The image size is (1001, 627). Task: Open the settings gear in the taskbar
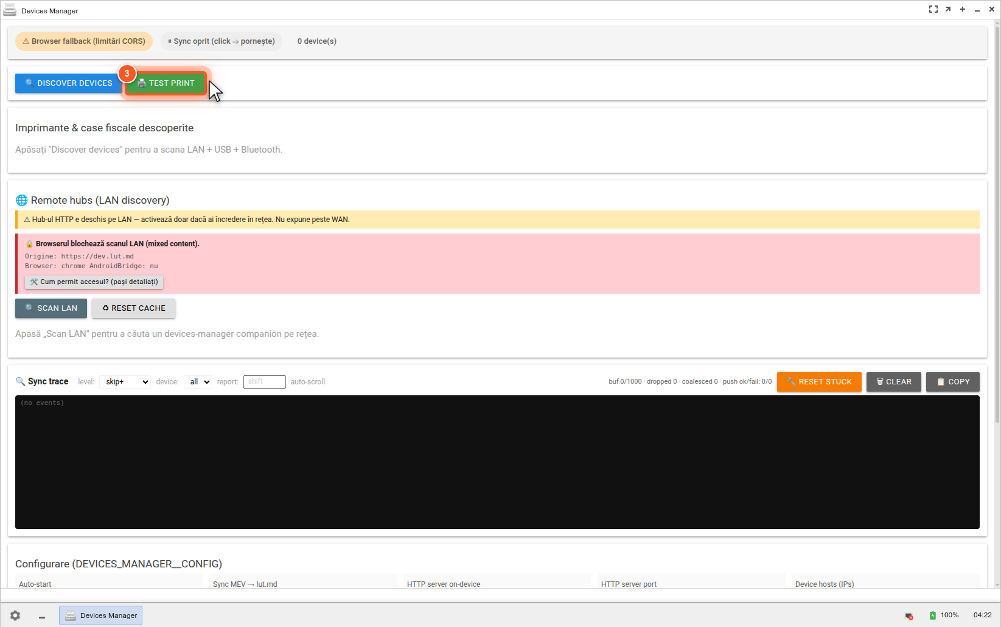[15, 615]
